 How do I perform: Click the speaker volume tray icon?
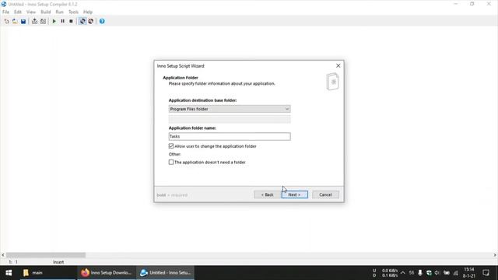point(437,273)
